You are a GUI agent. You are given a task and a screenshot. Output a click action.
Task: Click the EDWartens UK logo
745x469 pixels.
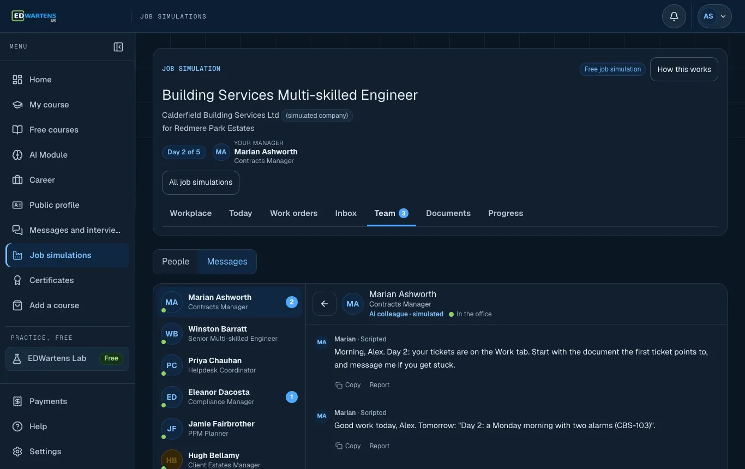(x=34, y=16)
